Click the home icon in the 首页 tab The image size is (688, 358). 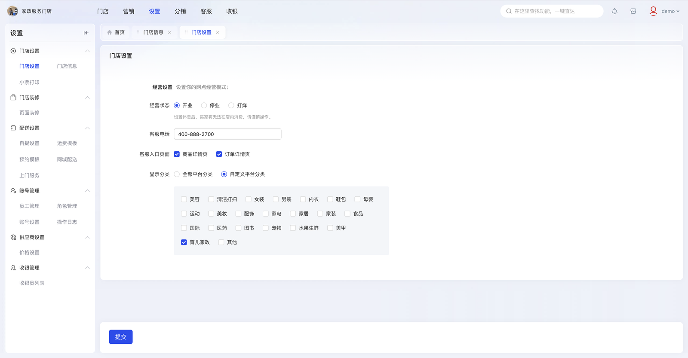tap(110, 32)
